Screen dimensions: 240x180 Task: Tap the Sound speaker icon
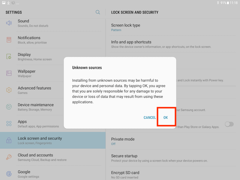pos(9,23)
